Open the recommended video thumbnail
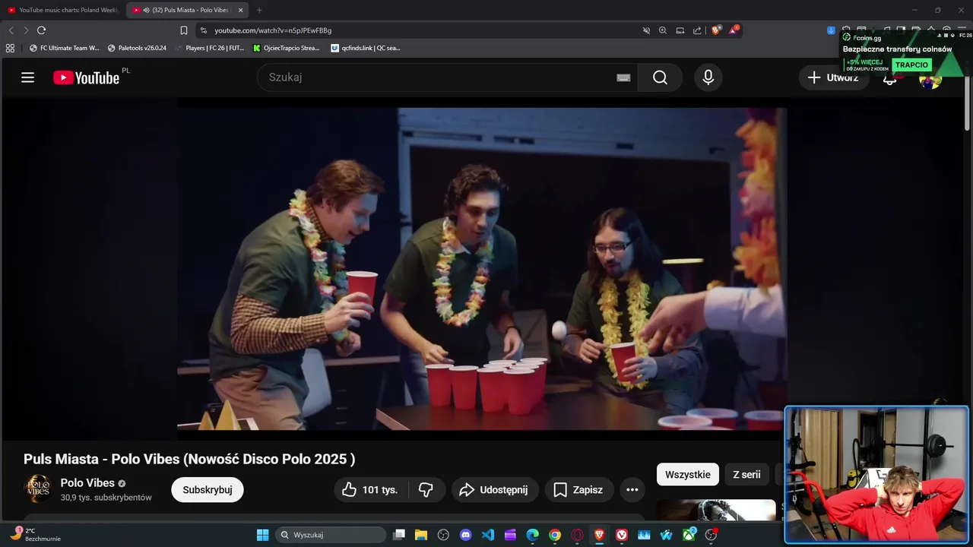 coord(716,511)
